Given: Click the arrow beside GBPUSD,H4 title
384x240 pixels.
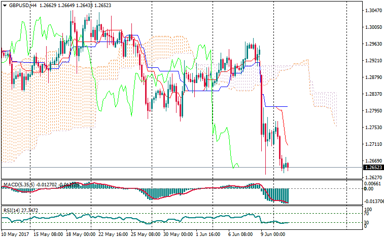Looking at the screenshot, I should 5,5.
